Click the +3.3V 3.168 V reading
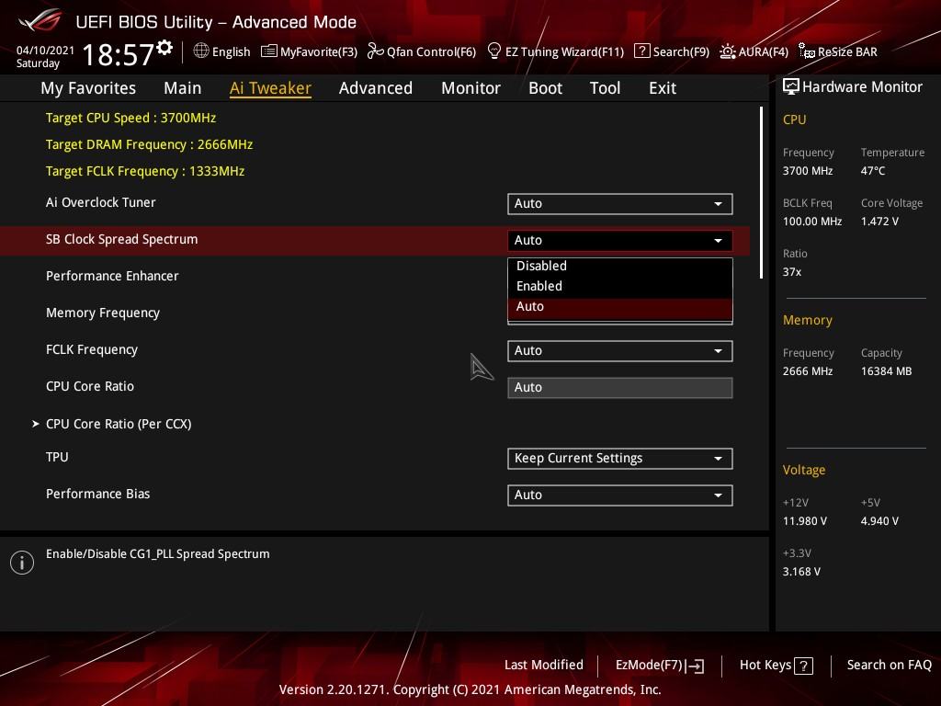 pyautogui.click(x=801, y=572)
